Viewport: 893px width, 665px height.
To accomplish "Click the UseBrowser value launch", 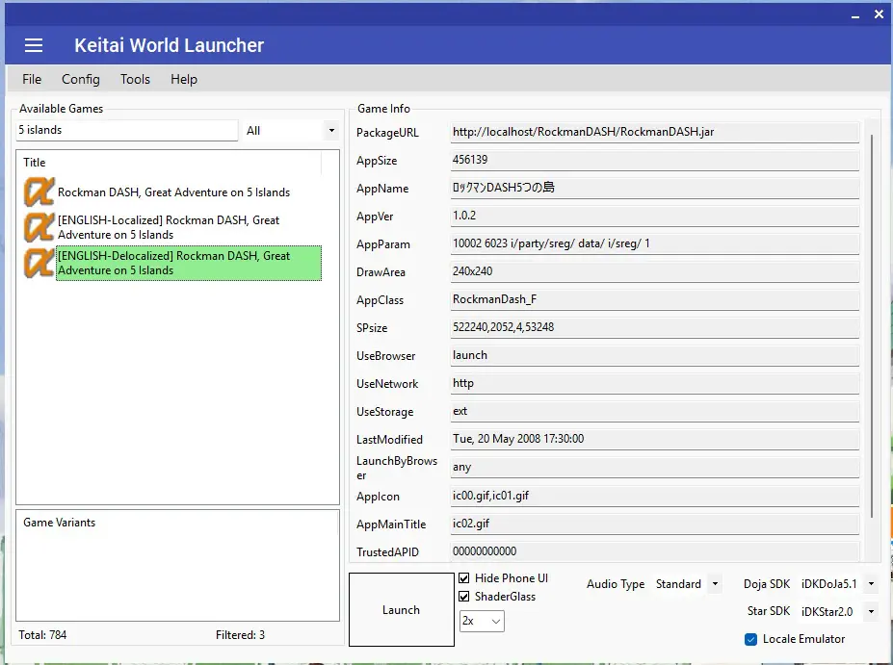I will (654, 355).
